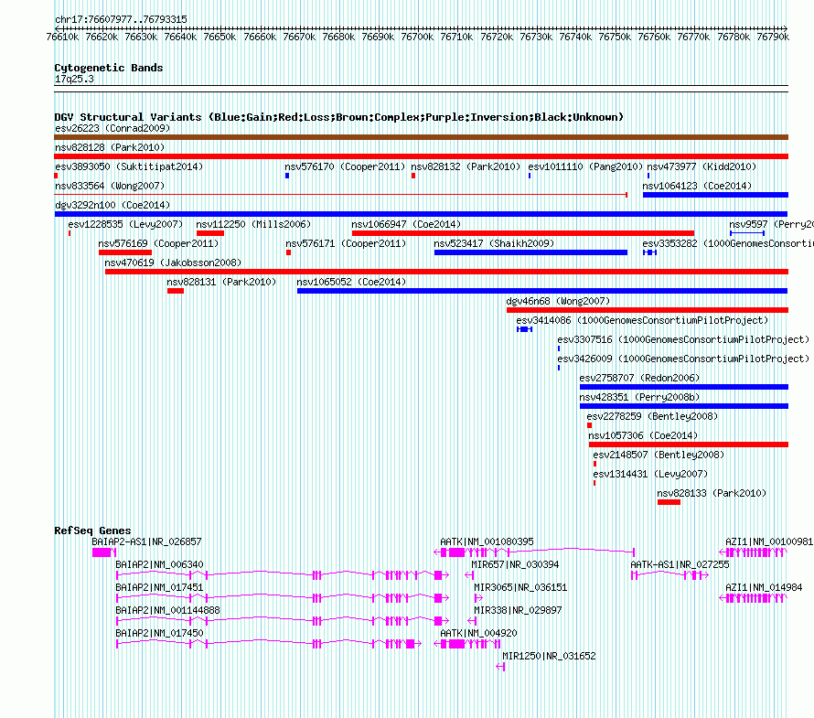This screenshot has width=814, height=718.
Task: Select the 76610k ruler position
Action: (62, 37)
